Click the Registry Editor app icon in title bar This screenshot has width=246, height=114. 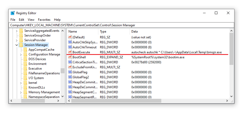click(x=13, y=13)
